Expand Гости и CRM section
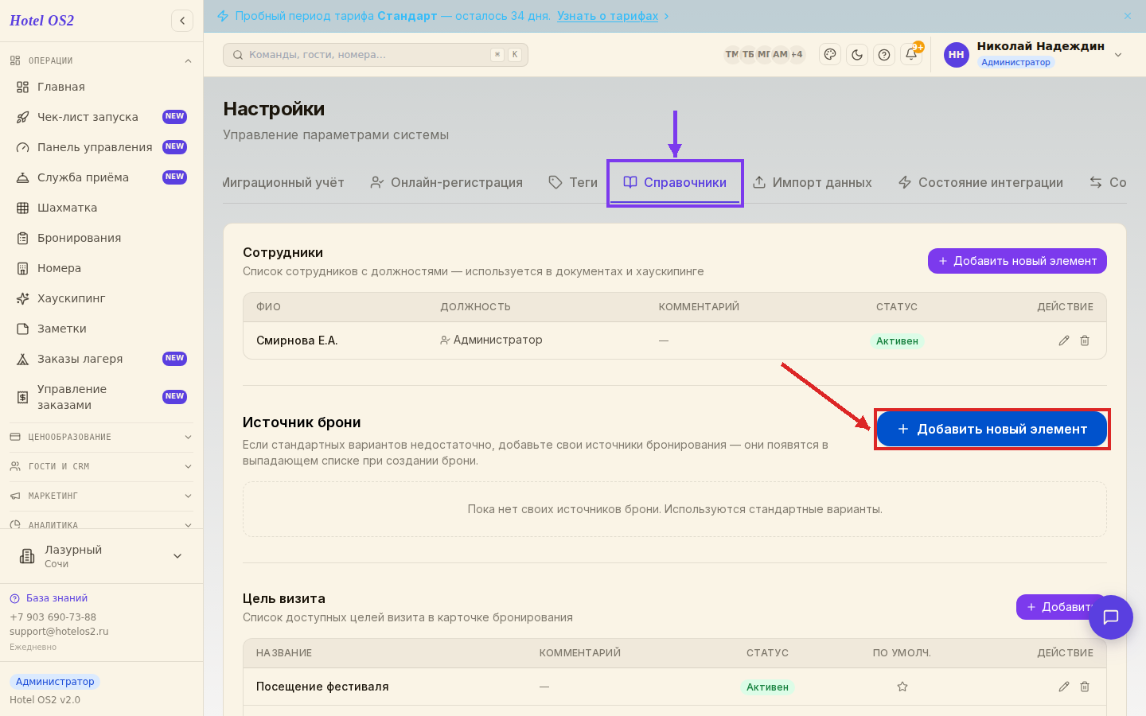This screenshot has height=716, width=1146. (x=102, y=466)
